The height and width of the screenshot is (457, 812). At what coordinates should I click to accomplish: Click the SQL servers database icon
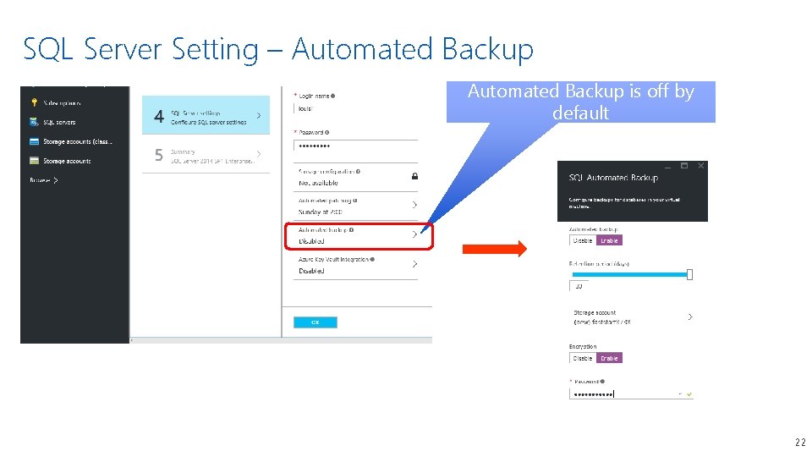[x=34, y=122]
